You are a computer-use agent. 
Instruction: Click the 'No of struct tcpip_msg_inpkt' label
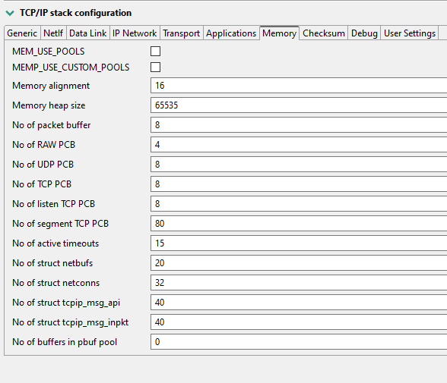pos(71,322)
